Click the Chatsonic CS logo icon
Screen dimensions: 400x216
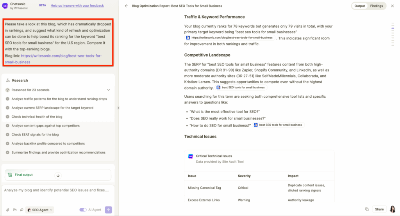(5, 6)
